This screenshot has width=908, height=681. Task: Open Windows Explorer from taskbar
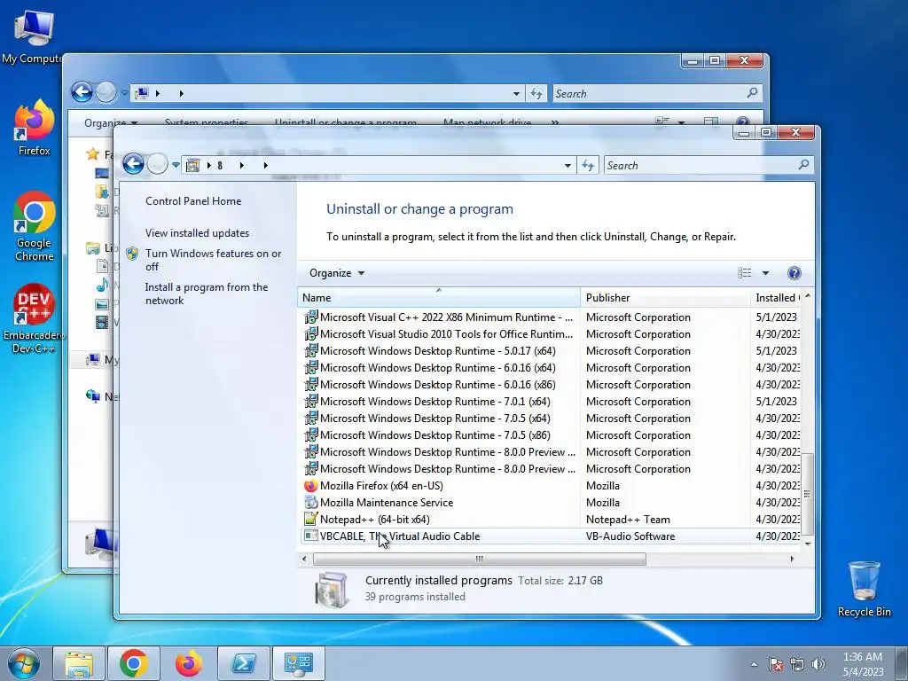(x=79, y=663)
